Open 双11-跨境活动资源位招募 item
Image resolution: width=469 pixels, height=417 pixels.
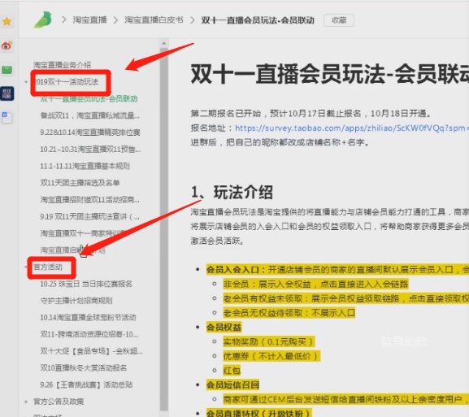click(x=89, y=334)
